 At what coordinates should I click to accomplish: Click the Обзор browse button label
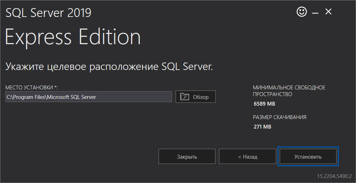(x=201, y=97)
